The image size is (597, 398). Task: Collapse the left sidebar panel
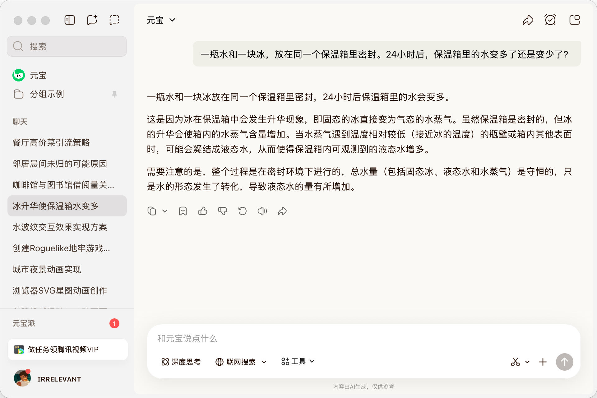coord(70,20)
